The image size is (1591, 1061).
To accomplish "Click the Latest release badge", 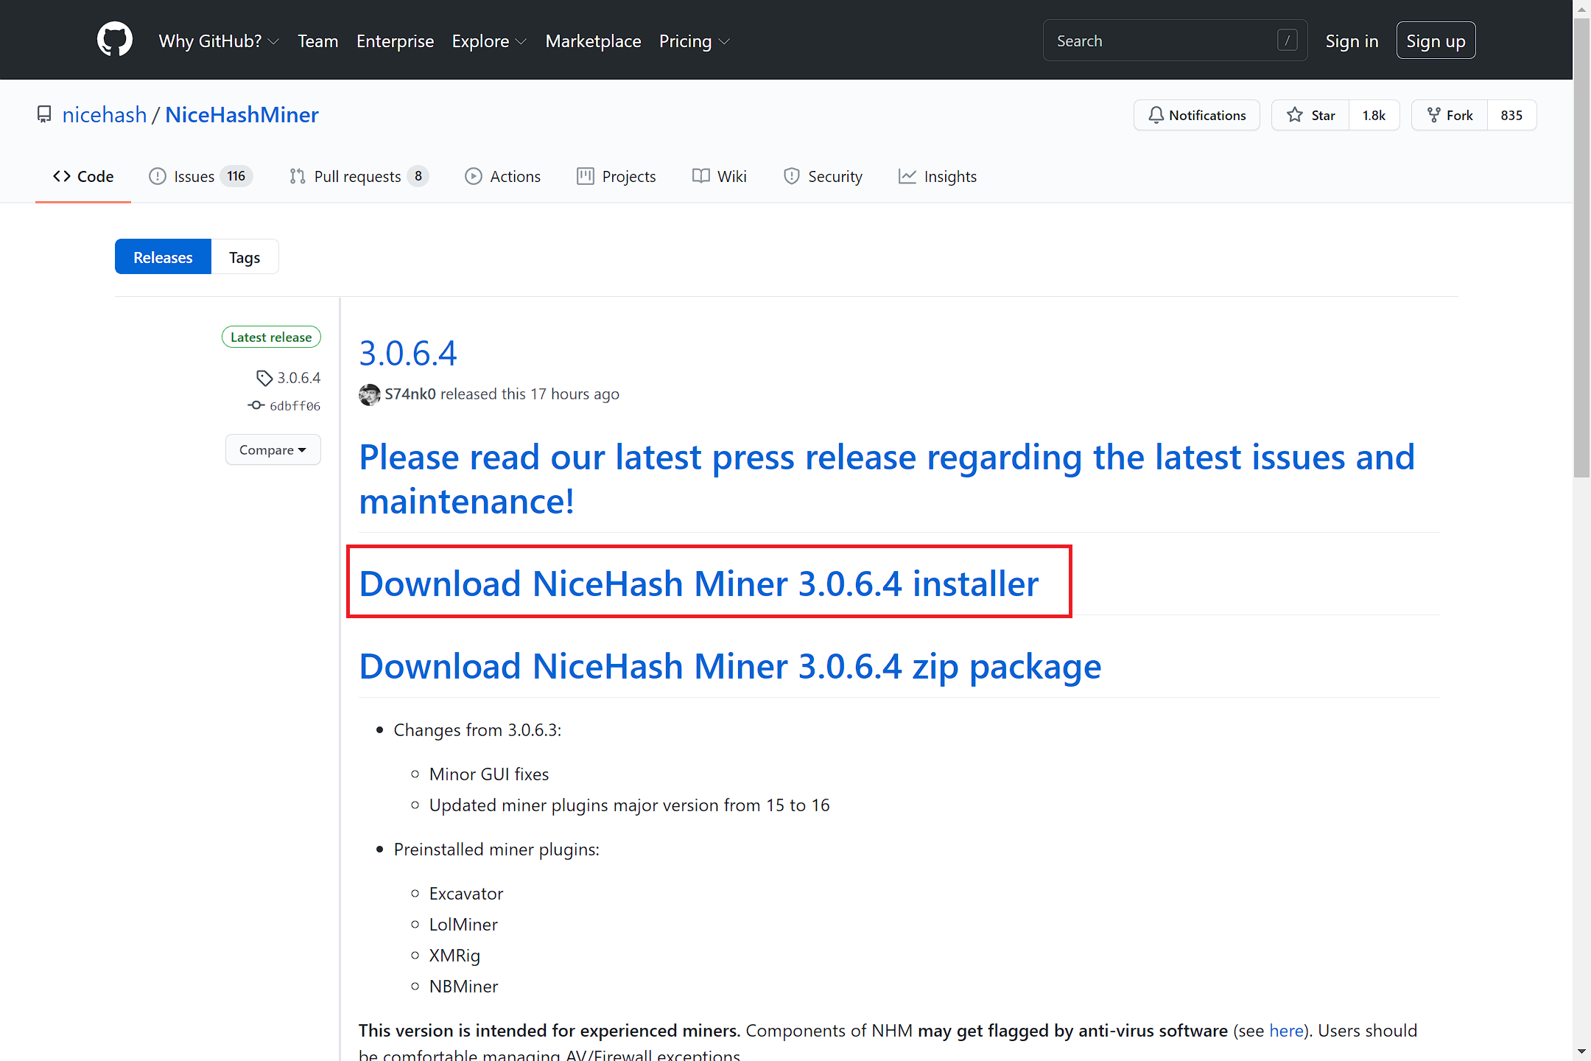I will tap(271, 337).
